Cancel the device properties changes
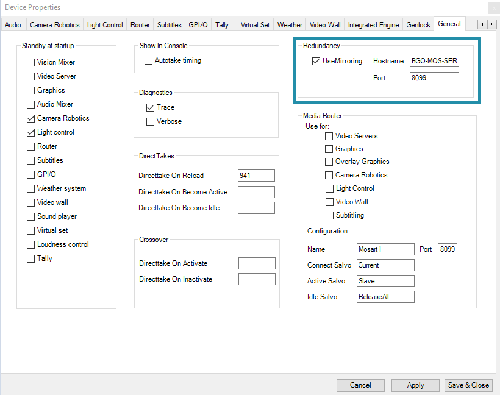Screen dimensions: 500x395 pos(360,385)
